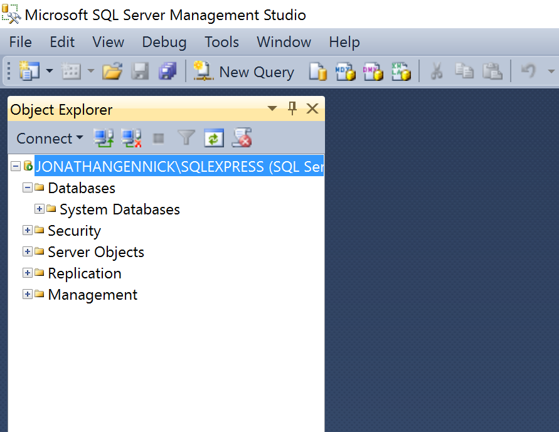Image resolution: width=559 pixels, height=432 pixels.
Task: Open the View menu
Action: click(108, 42)
